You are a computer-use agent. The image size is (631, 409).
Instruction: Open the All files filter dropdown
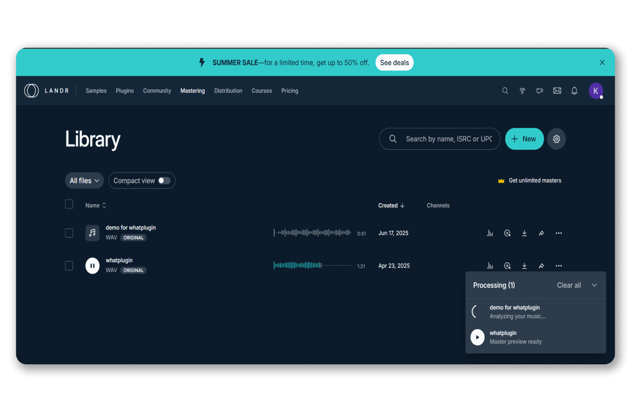(x=85, y=180)
